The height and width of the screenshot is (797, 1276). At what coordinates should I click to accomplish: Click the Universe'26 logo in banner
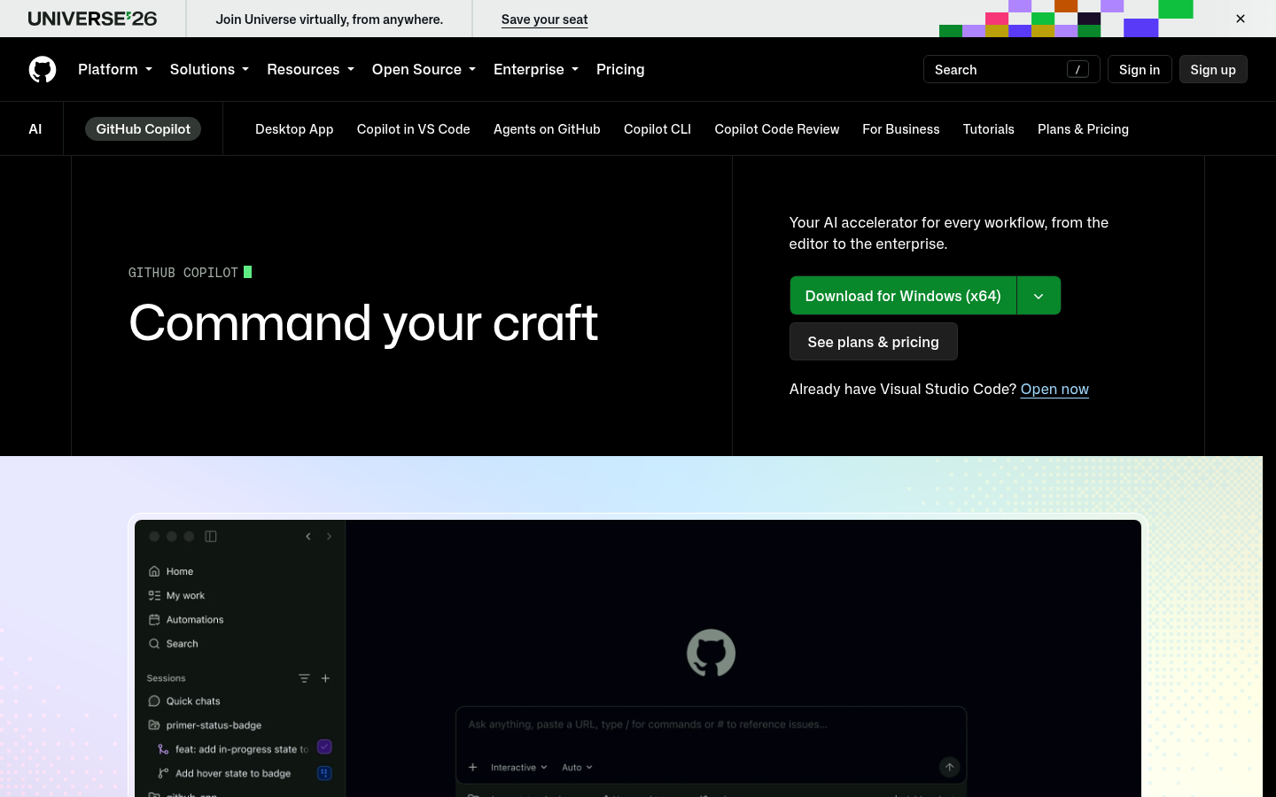pyautogui.click(x=92, y=19)
